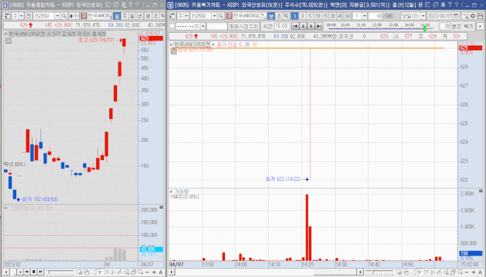This screenshot has width=486, height=277.
Task: Click the fast-forward button in the left chart bottom bar
Action: point(41,272)
